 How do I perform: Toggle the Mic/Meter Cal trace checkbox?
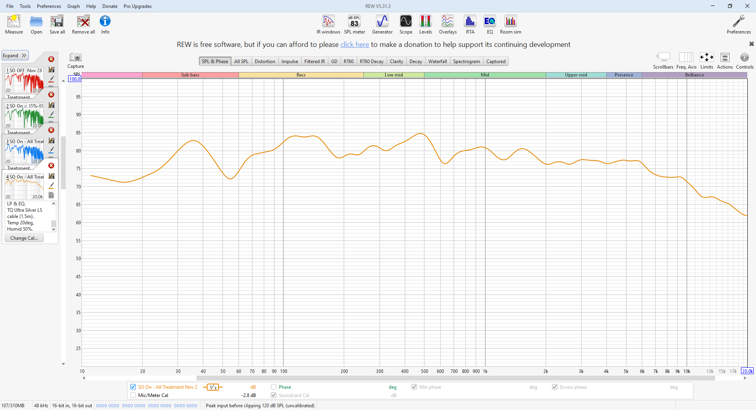(133, 395)
